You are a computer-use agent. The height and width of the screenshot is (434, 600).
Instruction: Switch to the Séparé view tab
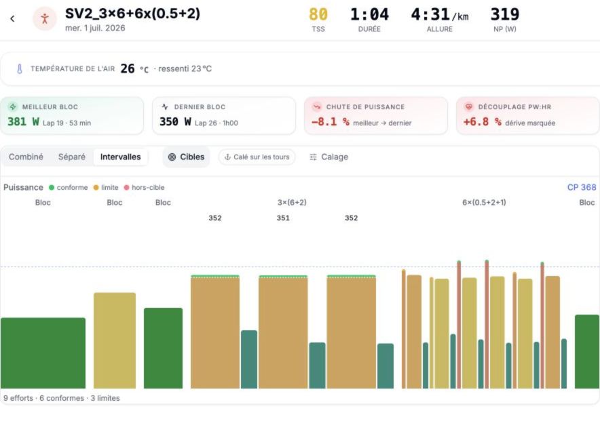[x=71, y=157]
